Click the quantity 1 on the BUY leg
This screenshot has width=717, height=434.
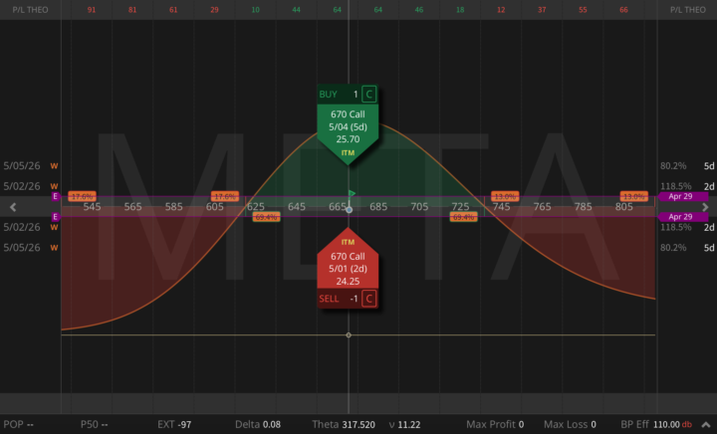click(x=356, y=95)
